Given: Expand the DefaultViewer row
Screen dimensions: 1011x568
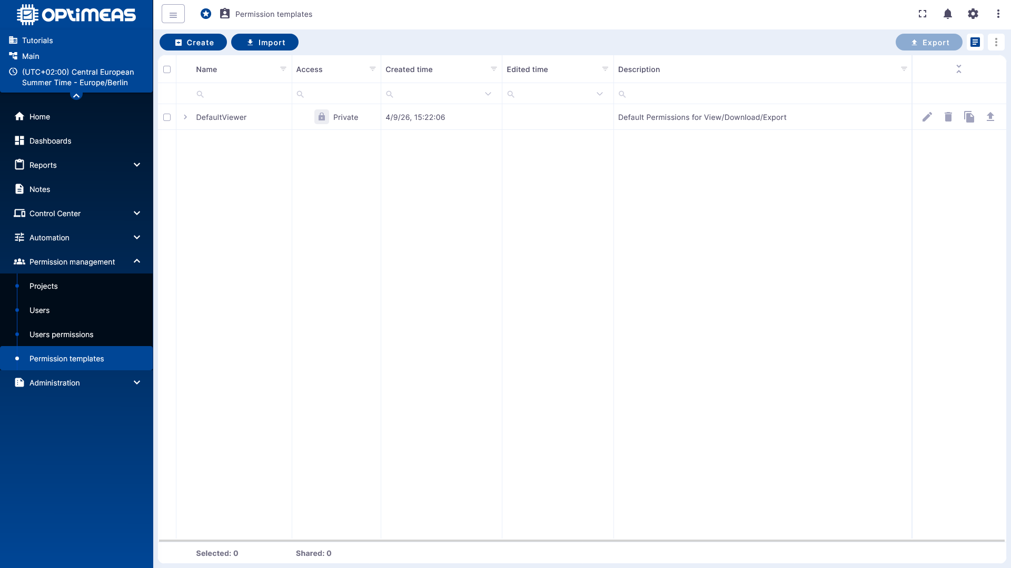Looking at the screenshot, I should 185,117.
